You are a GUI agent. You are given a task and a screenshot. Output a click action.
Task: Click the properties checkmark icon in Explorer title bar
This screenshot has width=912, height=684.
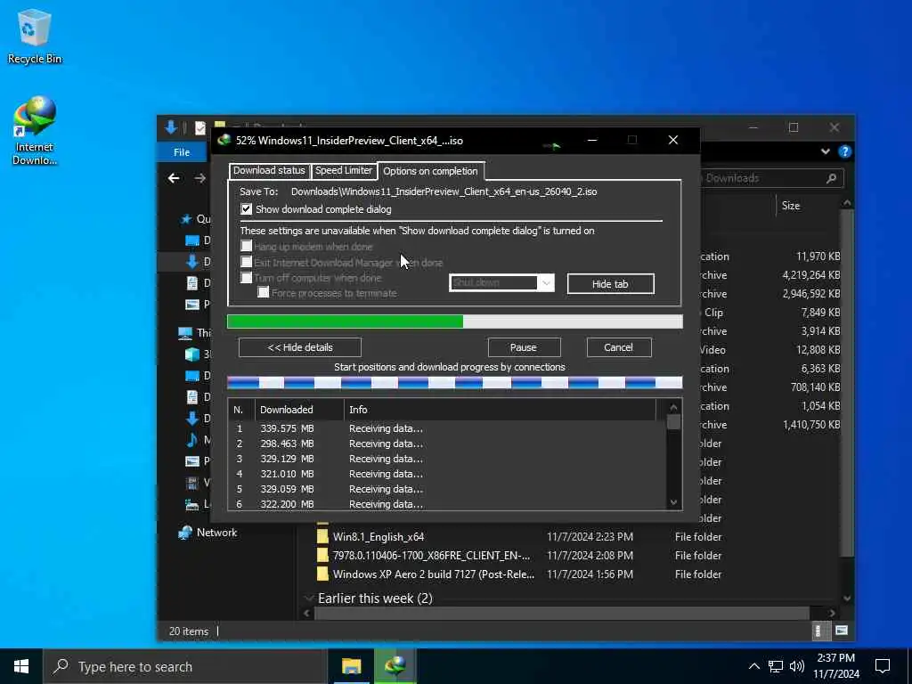[200, 128]
